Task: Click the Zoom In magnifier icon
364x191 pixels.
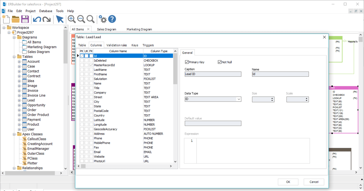Action: click(72, 19)
